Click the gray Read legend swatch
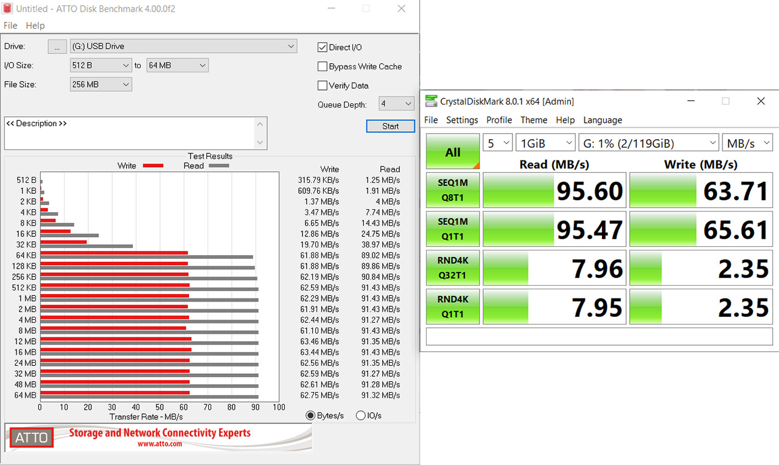The height and width of the screenshot is (465, 779). click(218, 165)
